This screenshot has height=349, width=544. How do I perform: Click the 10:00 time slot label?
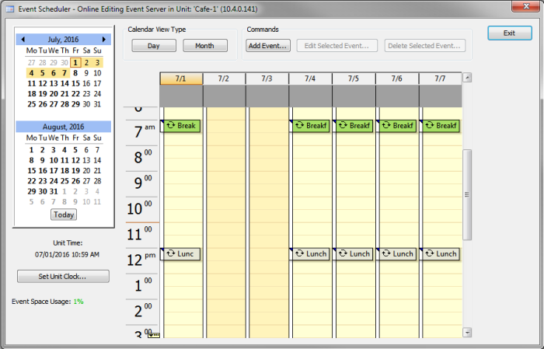(x=139, y=208)
